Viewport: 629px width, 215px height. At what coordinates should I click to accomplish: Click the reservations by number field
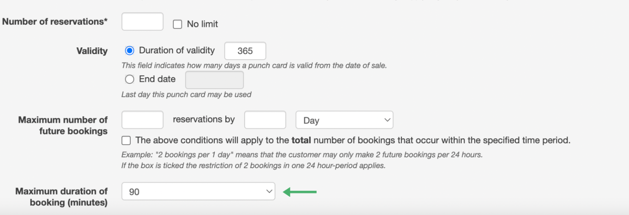click(265, 120)
